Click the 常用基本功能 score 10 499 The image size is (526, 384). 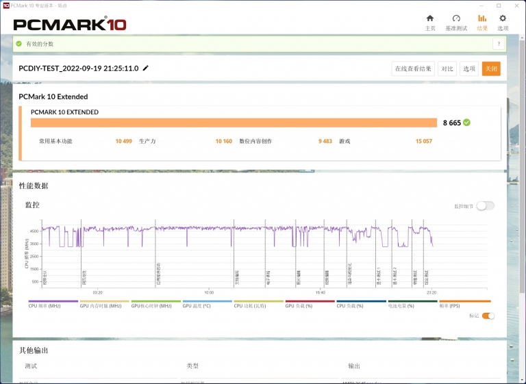coord(123,141)
